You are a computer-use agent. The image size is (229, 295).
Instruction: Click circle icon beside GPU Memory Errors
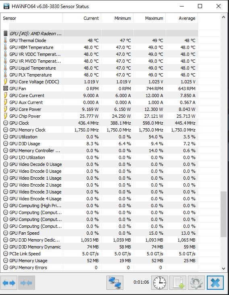point(6,267)
